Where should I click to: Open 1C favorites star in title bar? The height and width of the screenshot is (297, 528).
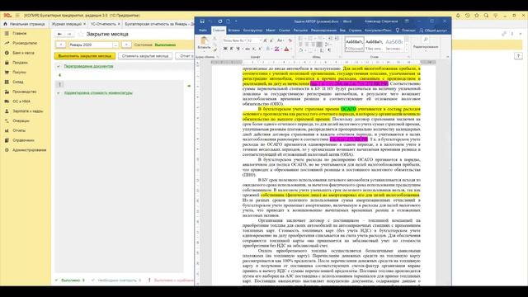click(477, 16)
